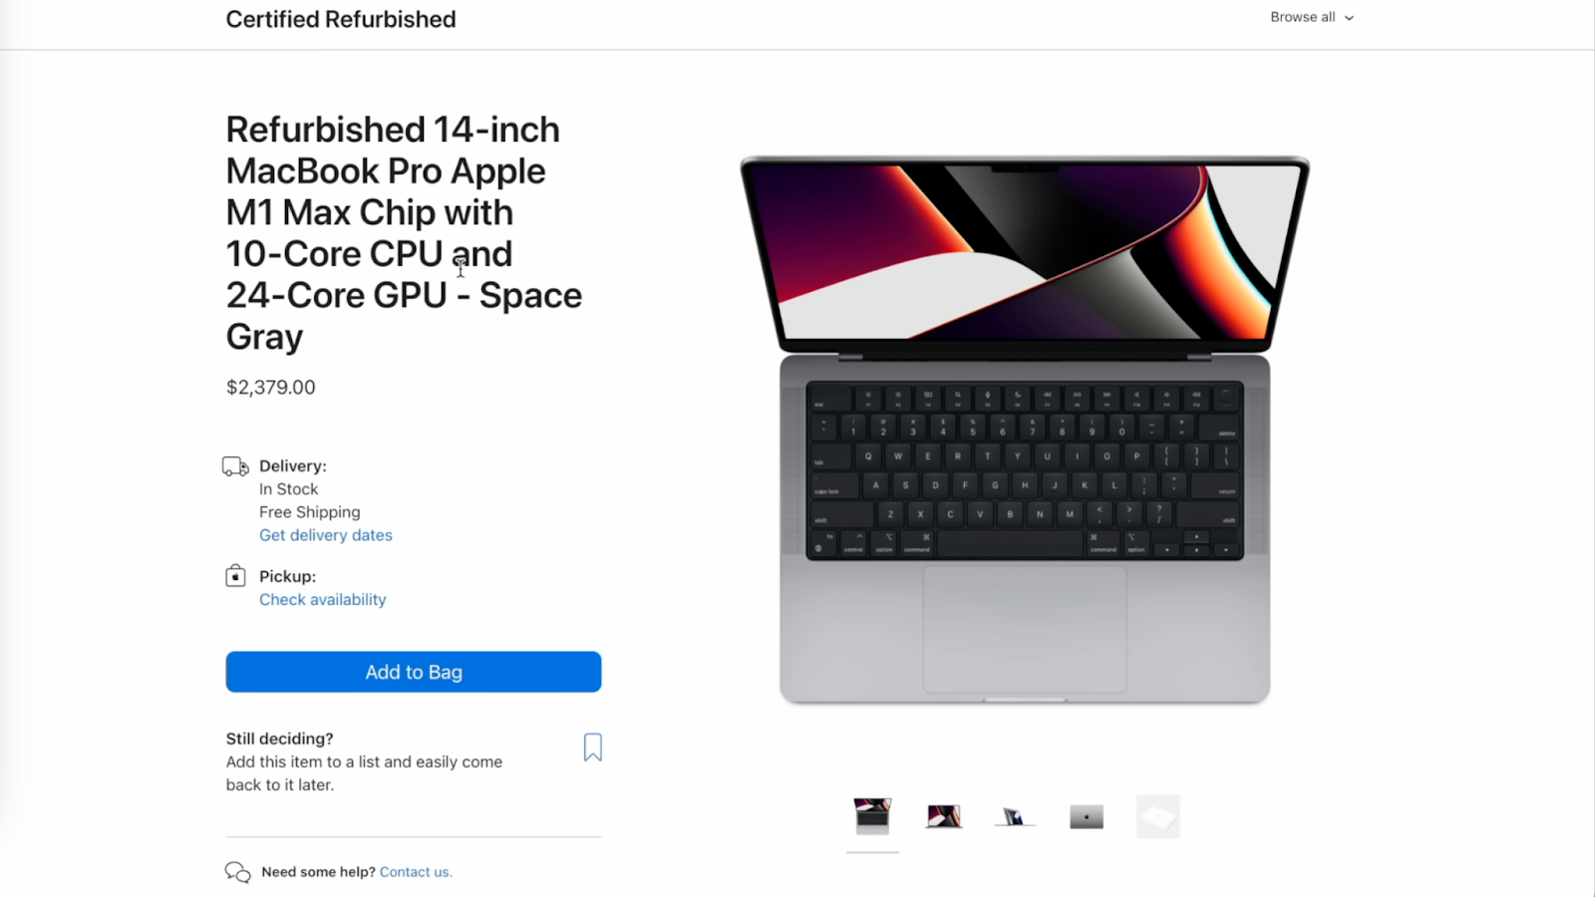Click the Browse all chevron arrow

pyautogui.click(x=1349, y=18)
